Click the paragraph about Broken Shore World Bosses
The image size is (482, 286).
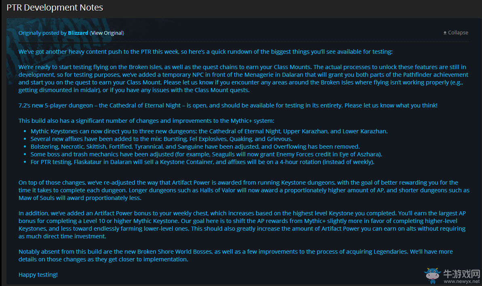236,255
